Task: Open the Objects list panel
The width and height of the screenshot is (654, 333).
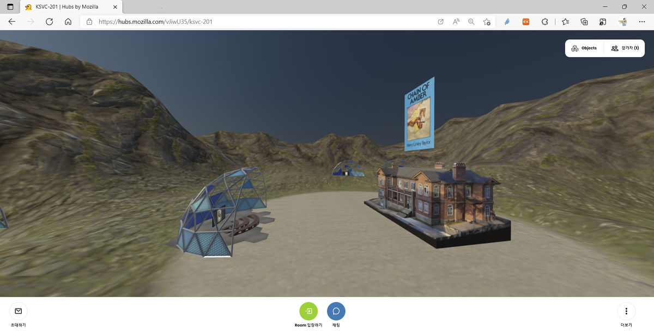Action: (584, 48)
